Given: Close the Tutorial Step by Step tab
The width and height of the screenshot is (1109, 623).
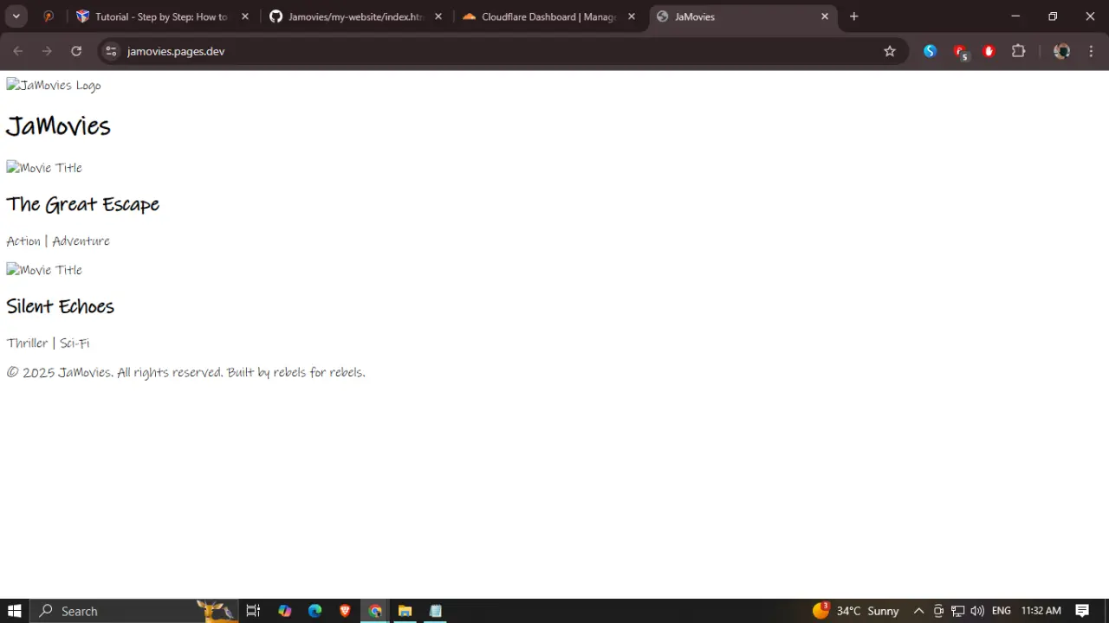Looking at the screenshot, I should [x=245, y=16].
